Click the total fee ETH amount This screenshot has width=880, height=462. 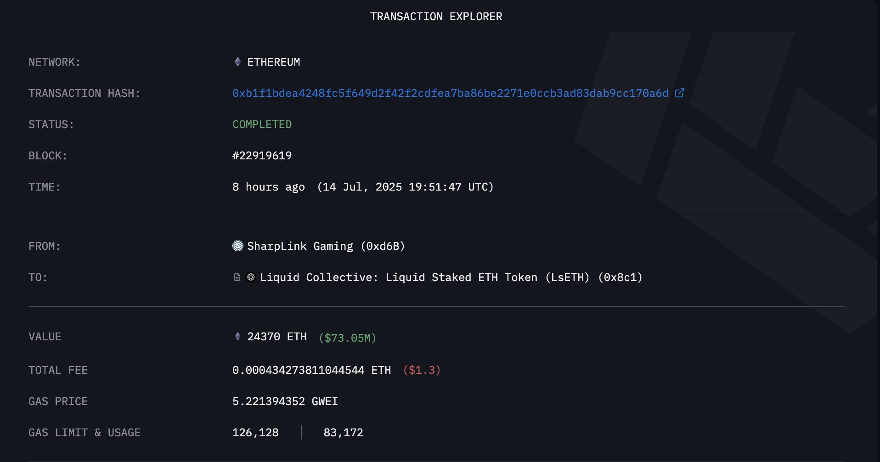[312, 370]
